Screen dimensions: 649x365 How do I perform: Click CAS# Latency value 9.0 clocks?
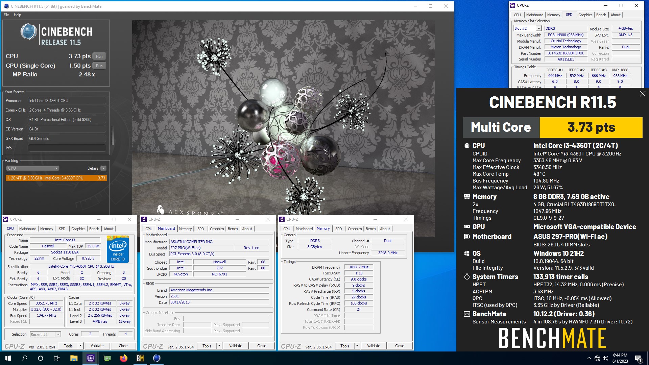pyautogui.click(x=359, y=279)
